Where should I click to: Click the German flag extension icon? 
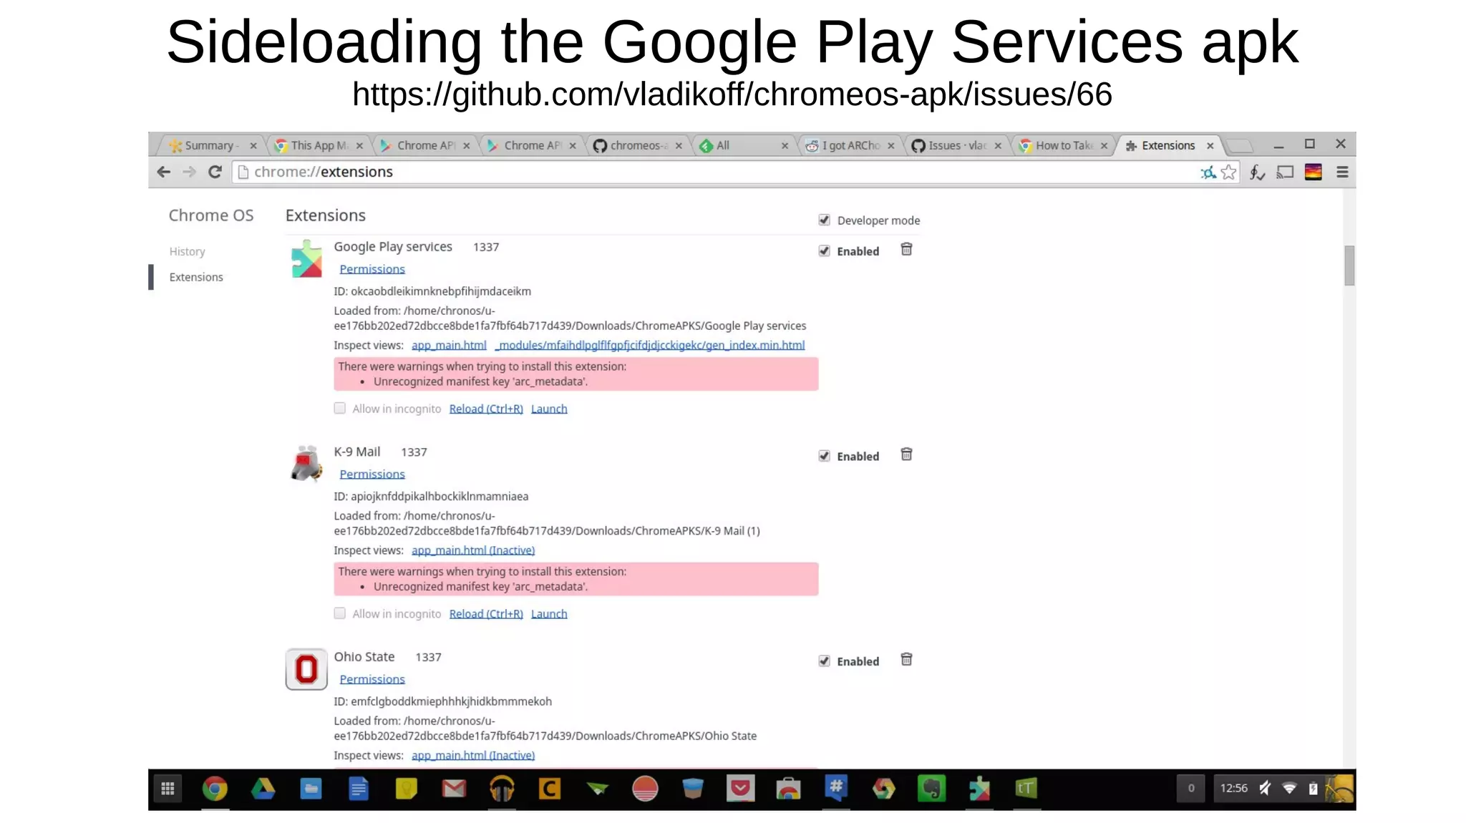pos(1313,172)
